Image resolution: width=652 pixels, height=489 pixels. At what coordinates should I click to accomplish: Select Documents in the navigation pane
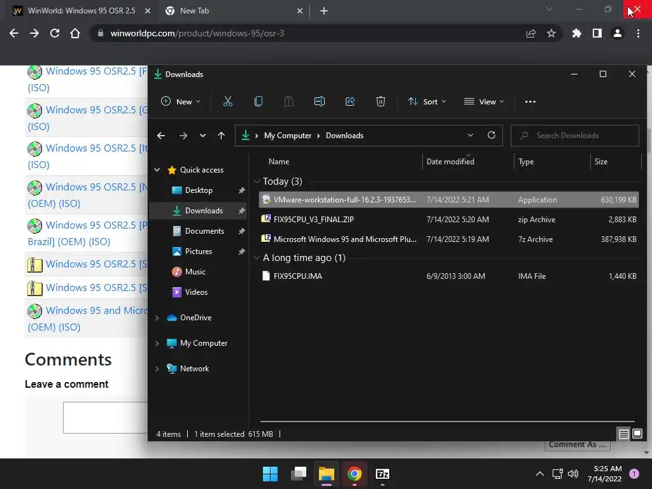coord(204,230)
